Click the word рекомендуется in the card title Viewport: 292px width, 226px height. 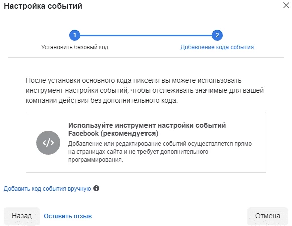point(130,133)
